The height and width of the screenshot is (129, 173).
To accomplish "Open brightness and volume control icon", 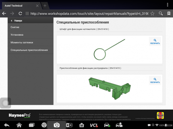I will (x=69, y=125).
